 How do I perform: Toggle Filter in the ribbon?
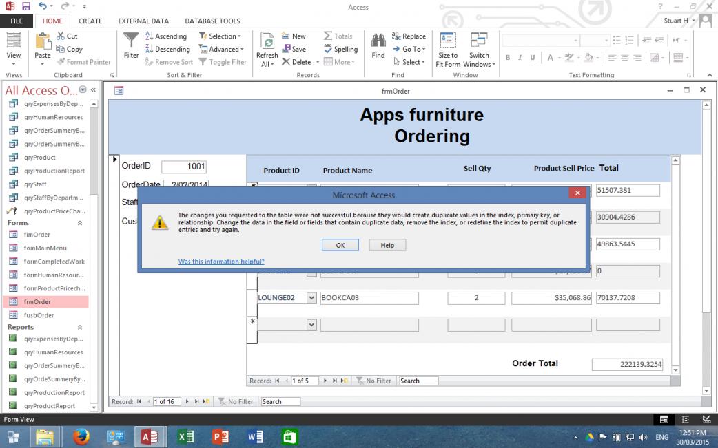coord(223,62)
